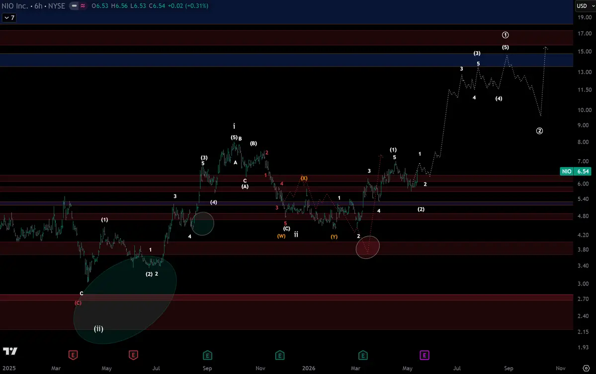Click the 2025 time axis label
Screen dimensions: 596x374
9,369
